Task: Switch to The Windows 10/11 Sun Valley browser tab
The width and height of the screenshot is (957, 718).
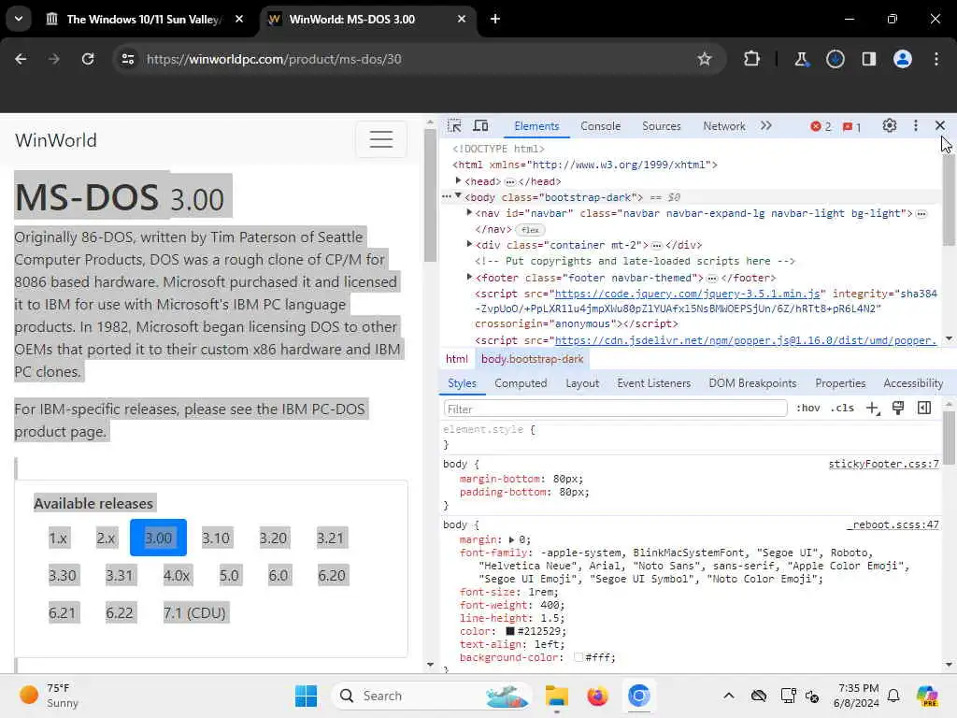Action: (x=144, y=20)
